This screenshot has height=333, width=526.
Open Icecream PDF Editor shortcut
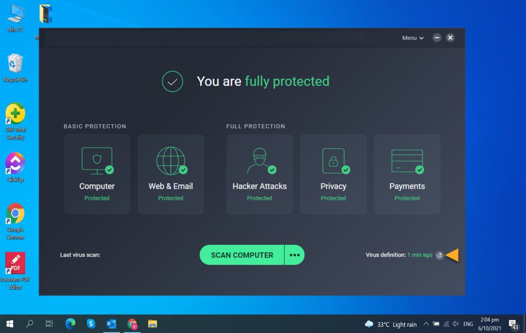tap(15, 270)
